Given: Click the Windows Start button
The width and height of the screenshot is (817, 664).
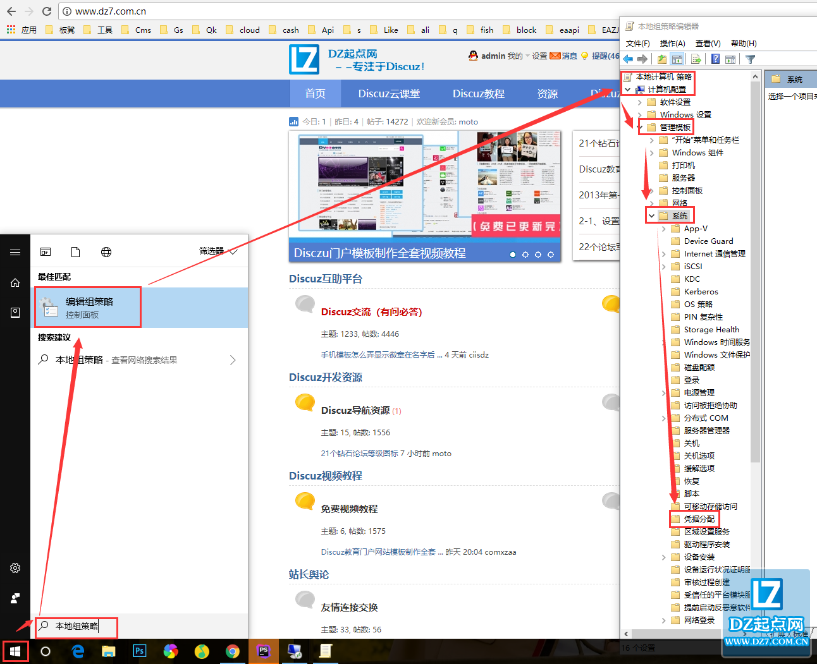Looking at the screenshot, I should point(15,651).
